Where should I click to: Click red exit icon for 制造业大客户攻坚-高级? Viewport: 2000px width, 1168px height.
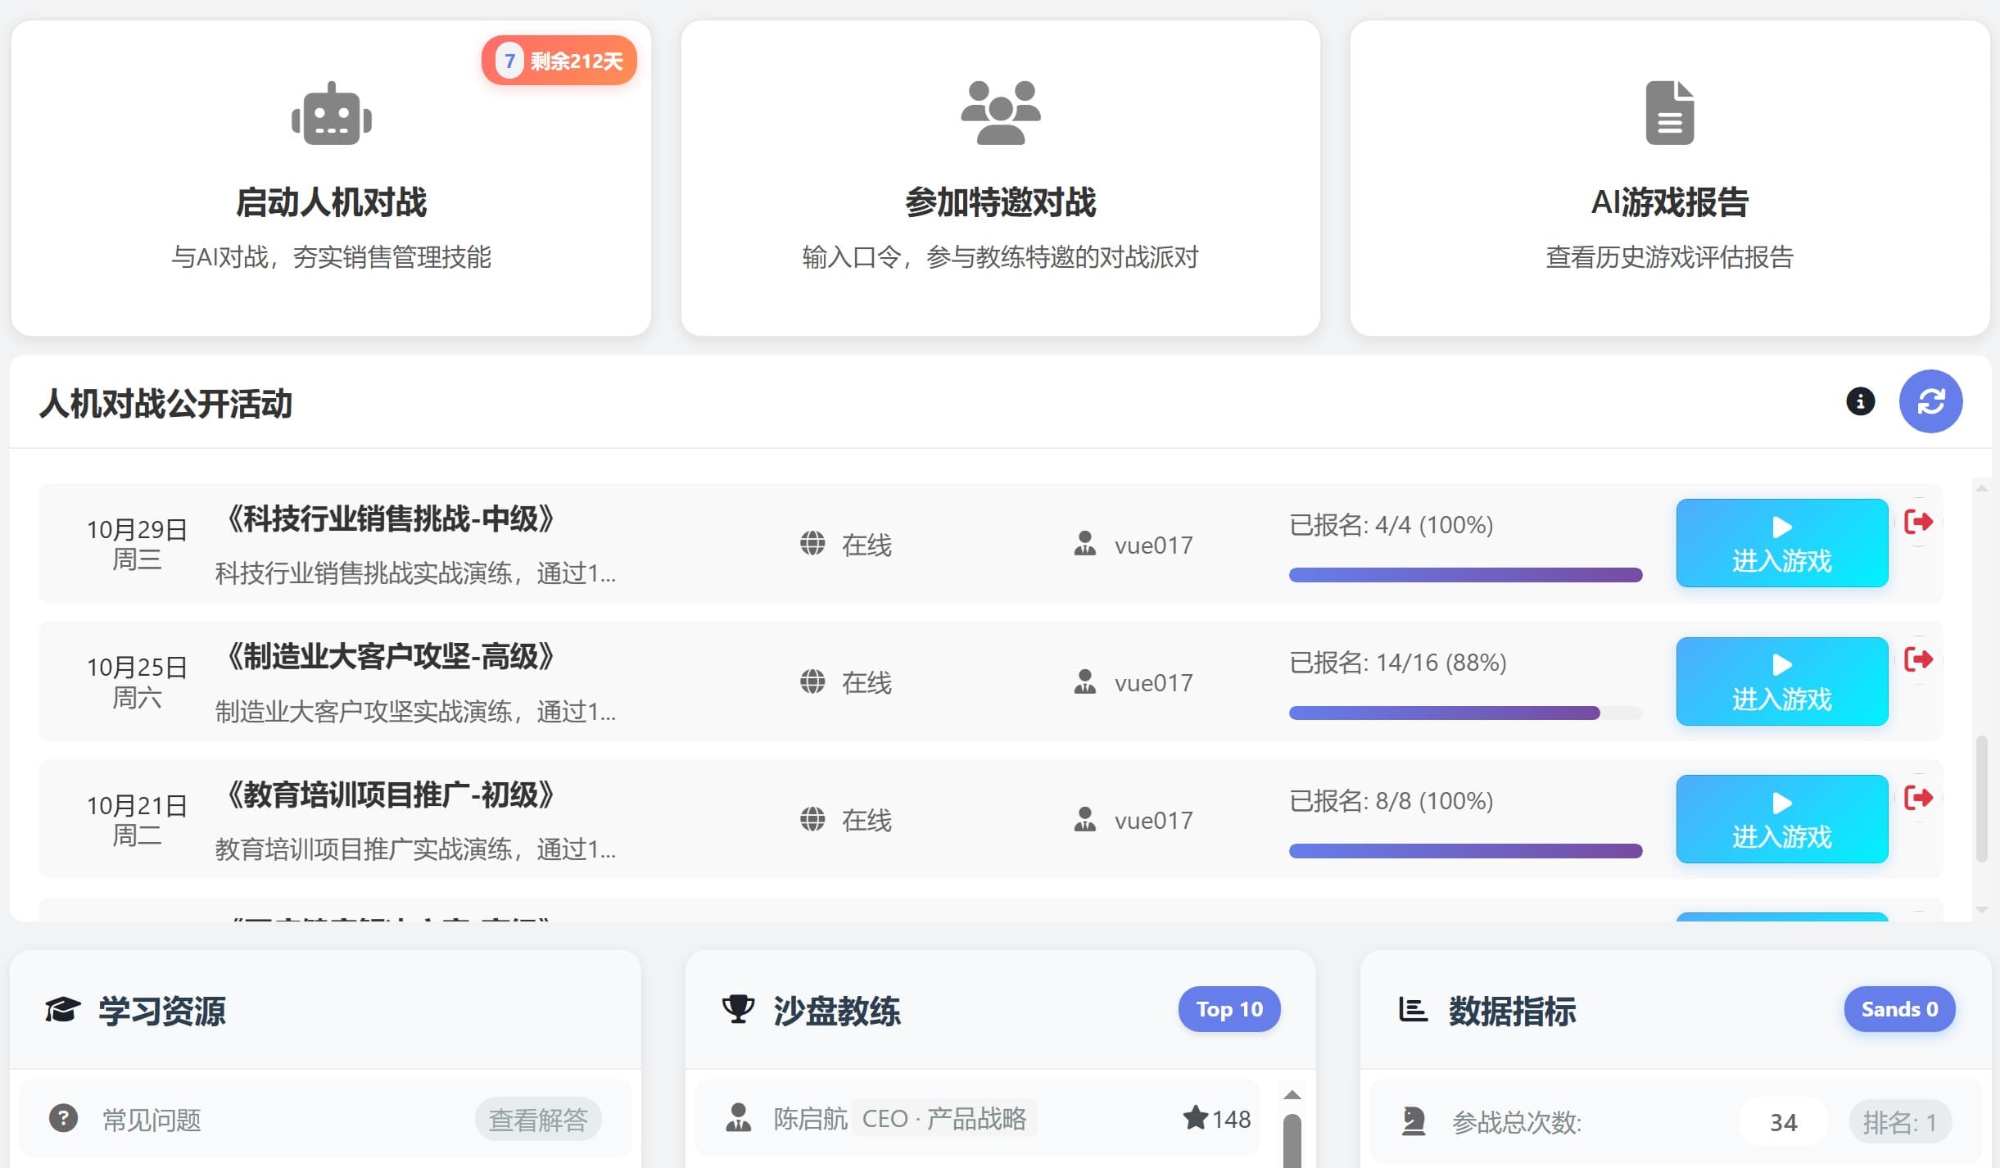pyautogui.click(x=1918, y=659)
